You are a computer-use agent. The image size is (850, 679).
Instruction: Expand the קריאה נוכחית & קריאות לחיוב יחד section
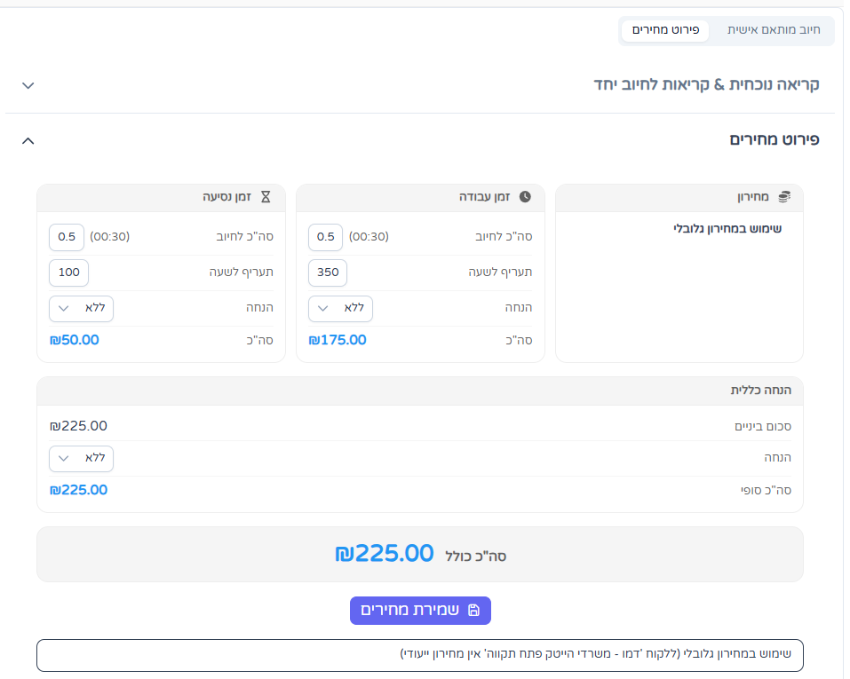click(x=28, y=85)
